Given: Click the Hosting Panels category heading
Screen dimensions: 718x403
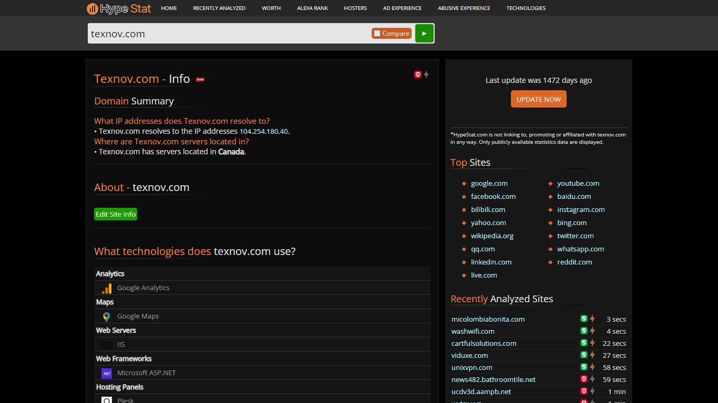Looking at the screenshot, I should coord(119,387).
